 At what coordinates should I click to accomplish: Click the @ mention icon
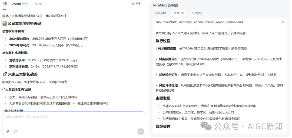pyautogui.click(x=15, y=132)
